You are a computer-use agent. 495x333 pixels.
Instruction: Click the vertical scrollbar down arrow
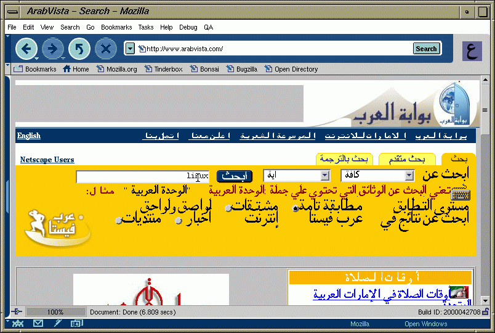point(485,300)
